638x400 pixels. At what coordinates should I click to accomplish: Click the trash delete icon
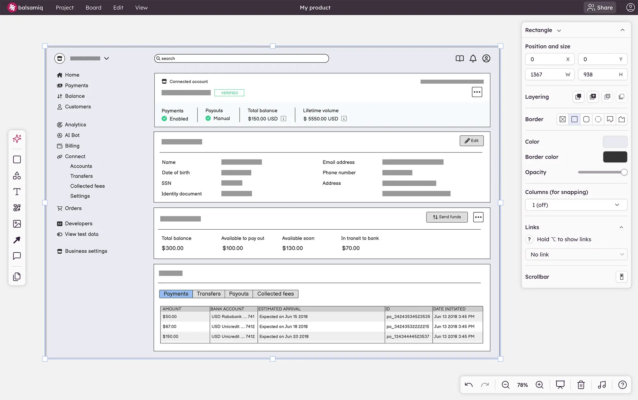tap(581, 385)
